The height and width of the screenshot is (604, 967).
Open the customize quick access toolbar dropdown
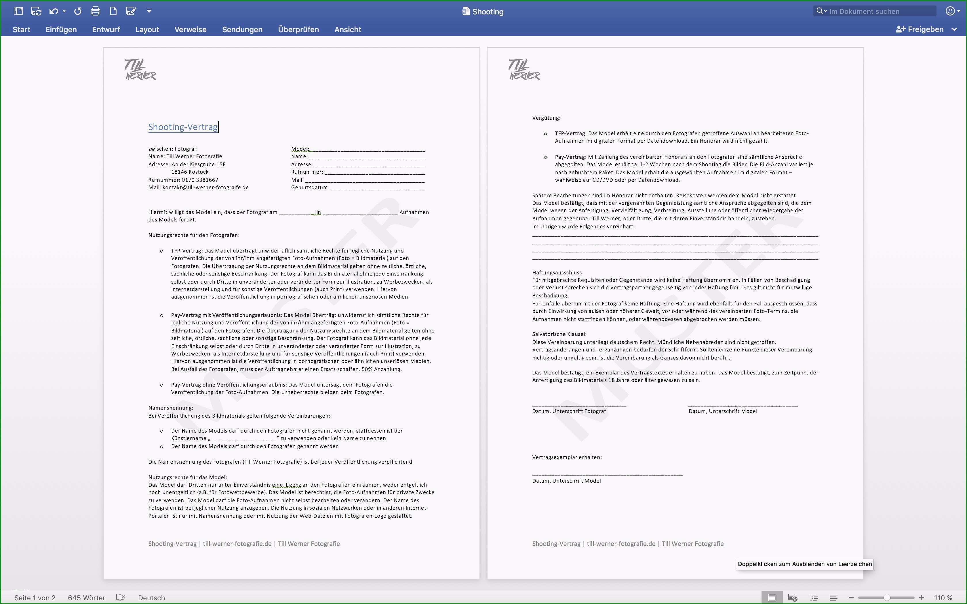149,11
